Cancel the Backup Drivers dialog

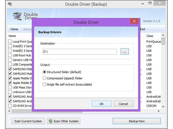coord(124,104)
